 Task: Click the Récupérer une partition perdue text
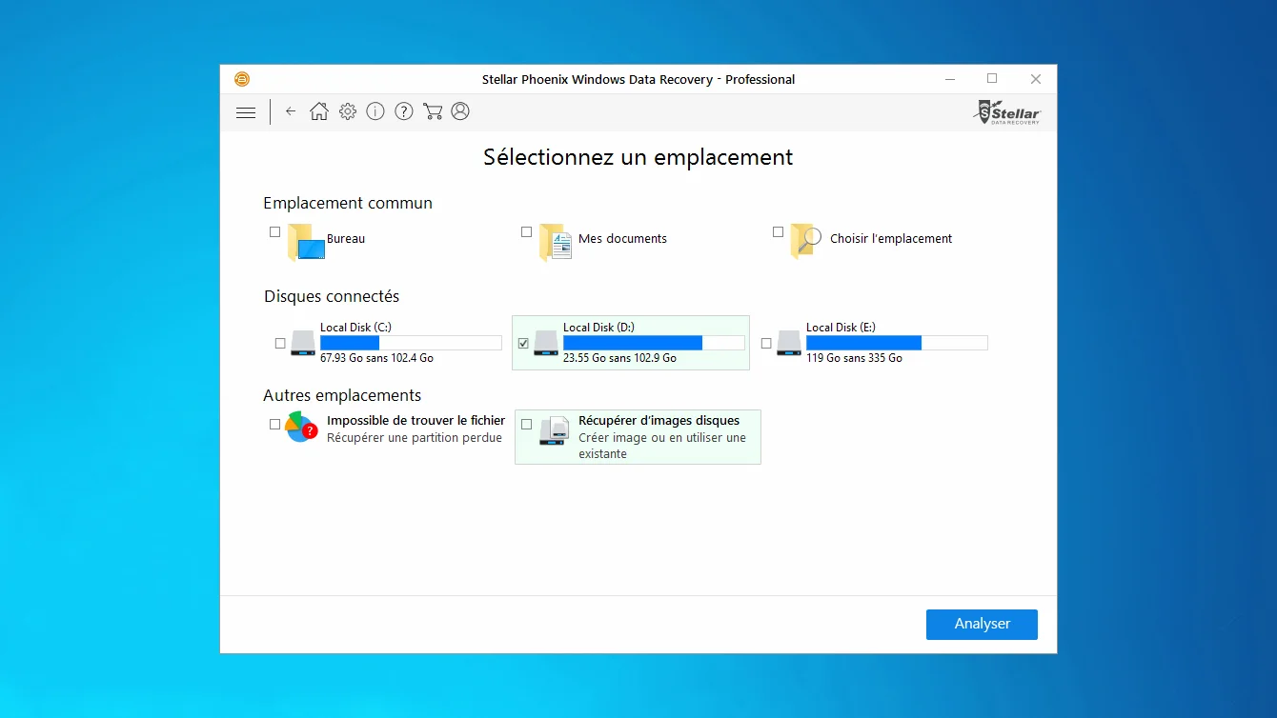point(415,438)
